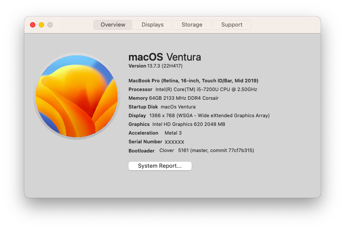The image size is (345, 230).
Task: Open the Storage tab
Action: [192, 25]
